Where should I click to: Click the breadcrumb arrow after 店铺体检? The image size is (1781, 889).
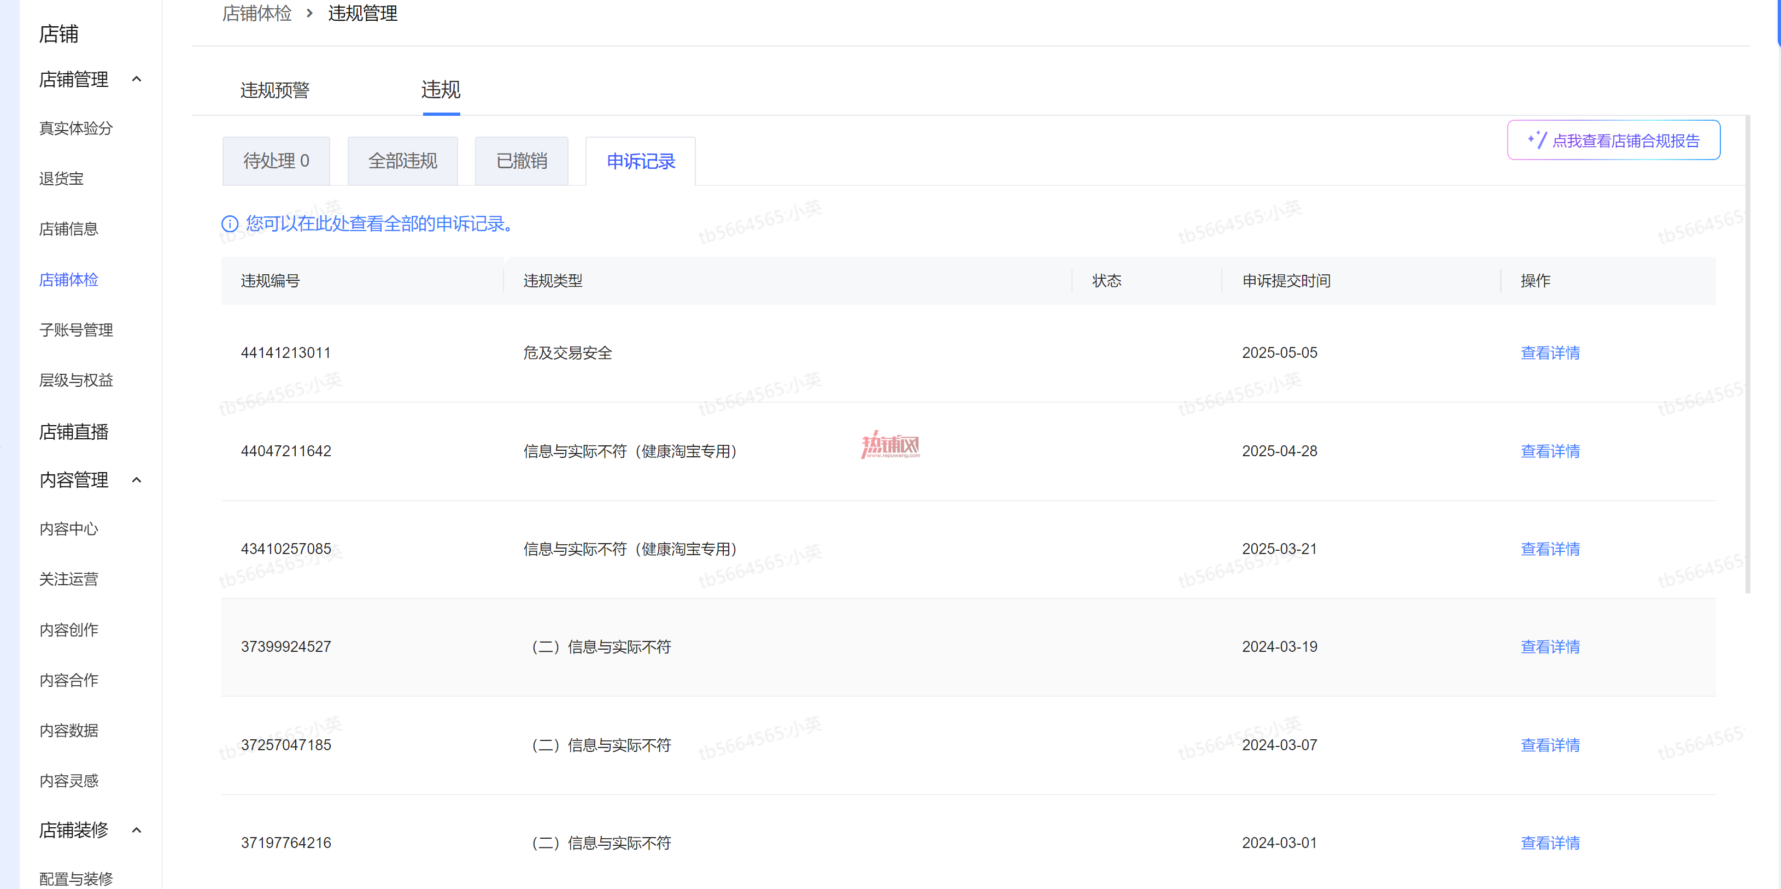[310, 13]
